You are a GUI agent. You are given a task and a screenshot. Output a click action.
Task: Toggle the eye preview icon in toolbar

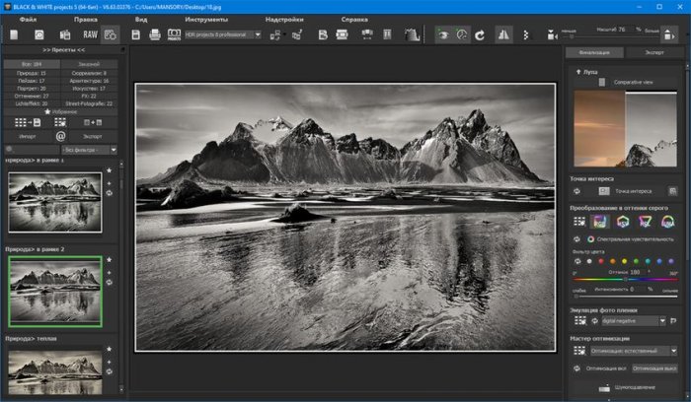[442, 34]
